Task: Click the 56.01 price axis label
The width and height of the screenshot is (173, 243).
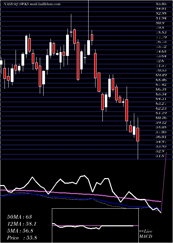Action: coord(161,138)
